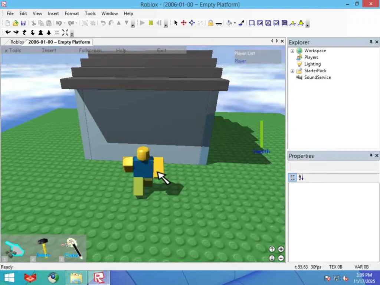Open a file with the folder icon
380x285 pixels.
[x=16, y=23]
